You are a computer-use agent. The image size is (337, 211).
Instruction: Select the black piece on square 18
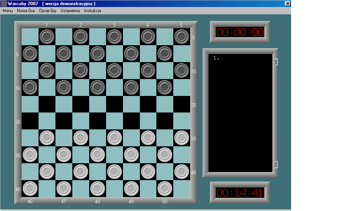coord(98,87)
